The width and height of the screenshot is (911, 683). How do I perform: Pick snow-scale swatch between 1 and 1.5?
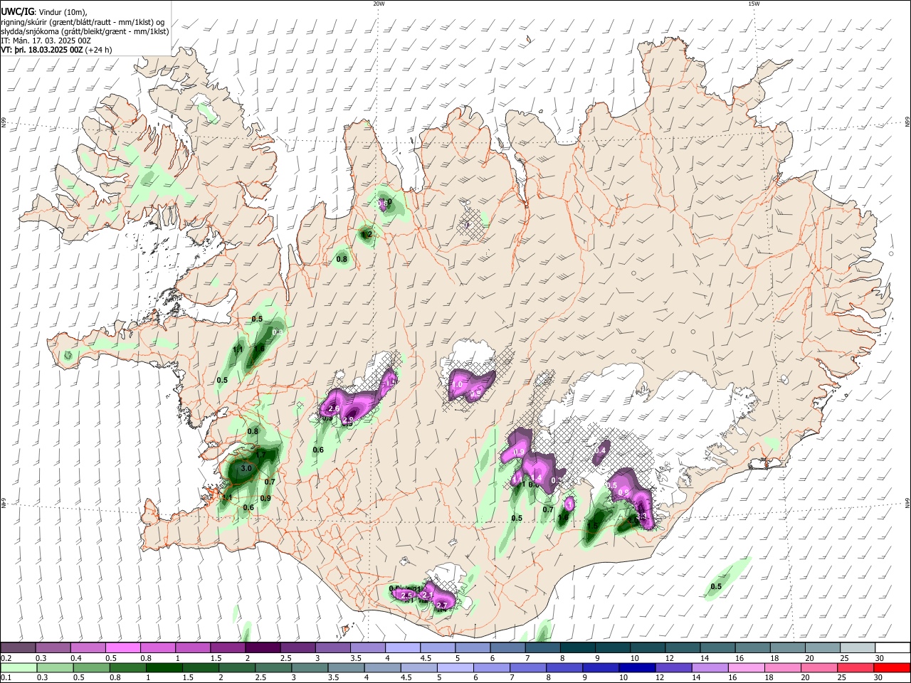pos(193,648)
